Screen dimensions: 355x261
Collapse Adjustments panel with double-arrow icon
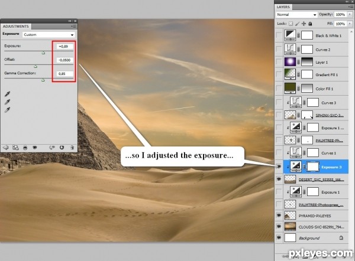[70, 21]
